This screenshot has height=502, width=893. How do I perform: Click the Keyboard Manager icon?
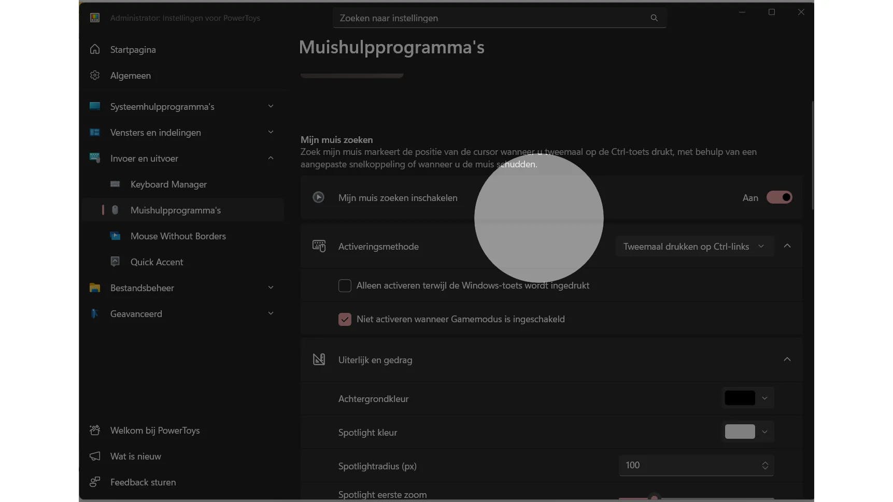point(115,184)
